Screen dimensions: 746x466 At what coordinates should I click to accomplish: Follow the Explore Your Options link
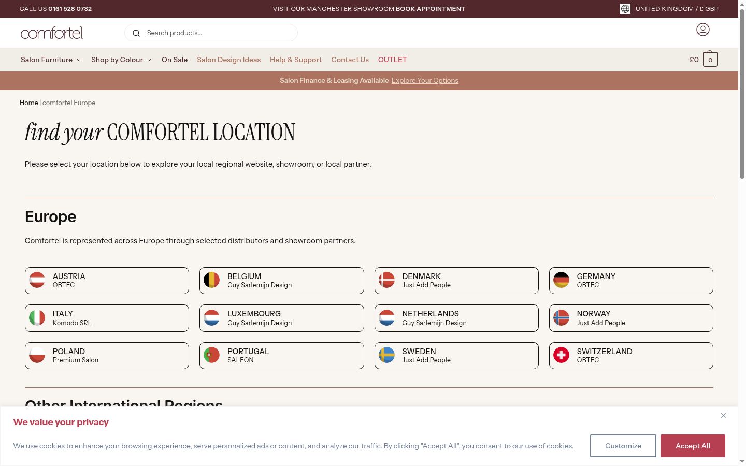(x=425, y=80)
